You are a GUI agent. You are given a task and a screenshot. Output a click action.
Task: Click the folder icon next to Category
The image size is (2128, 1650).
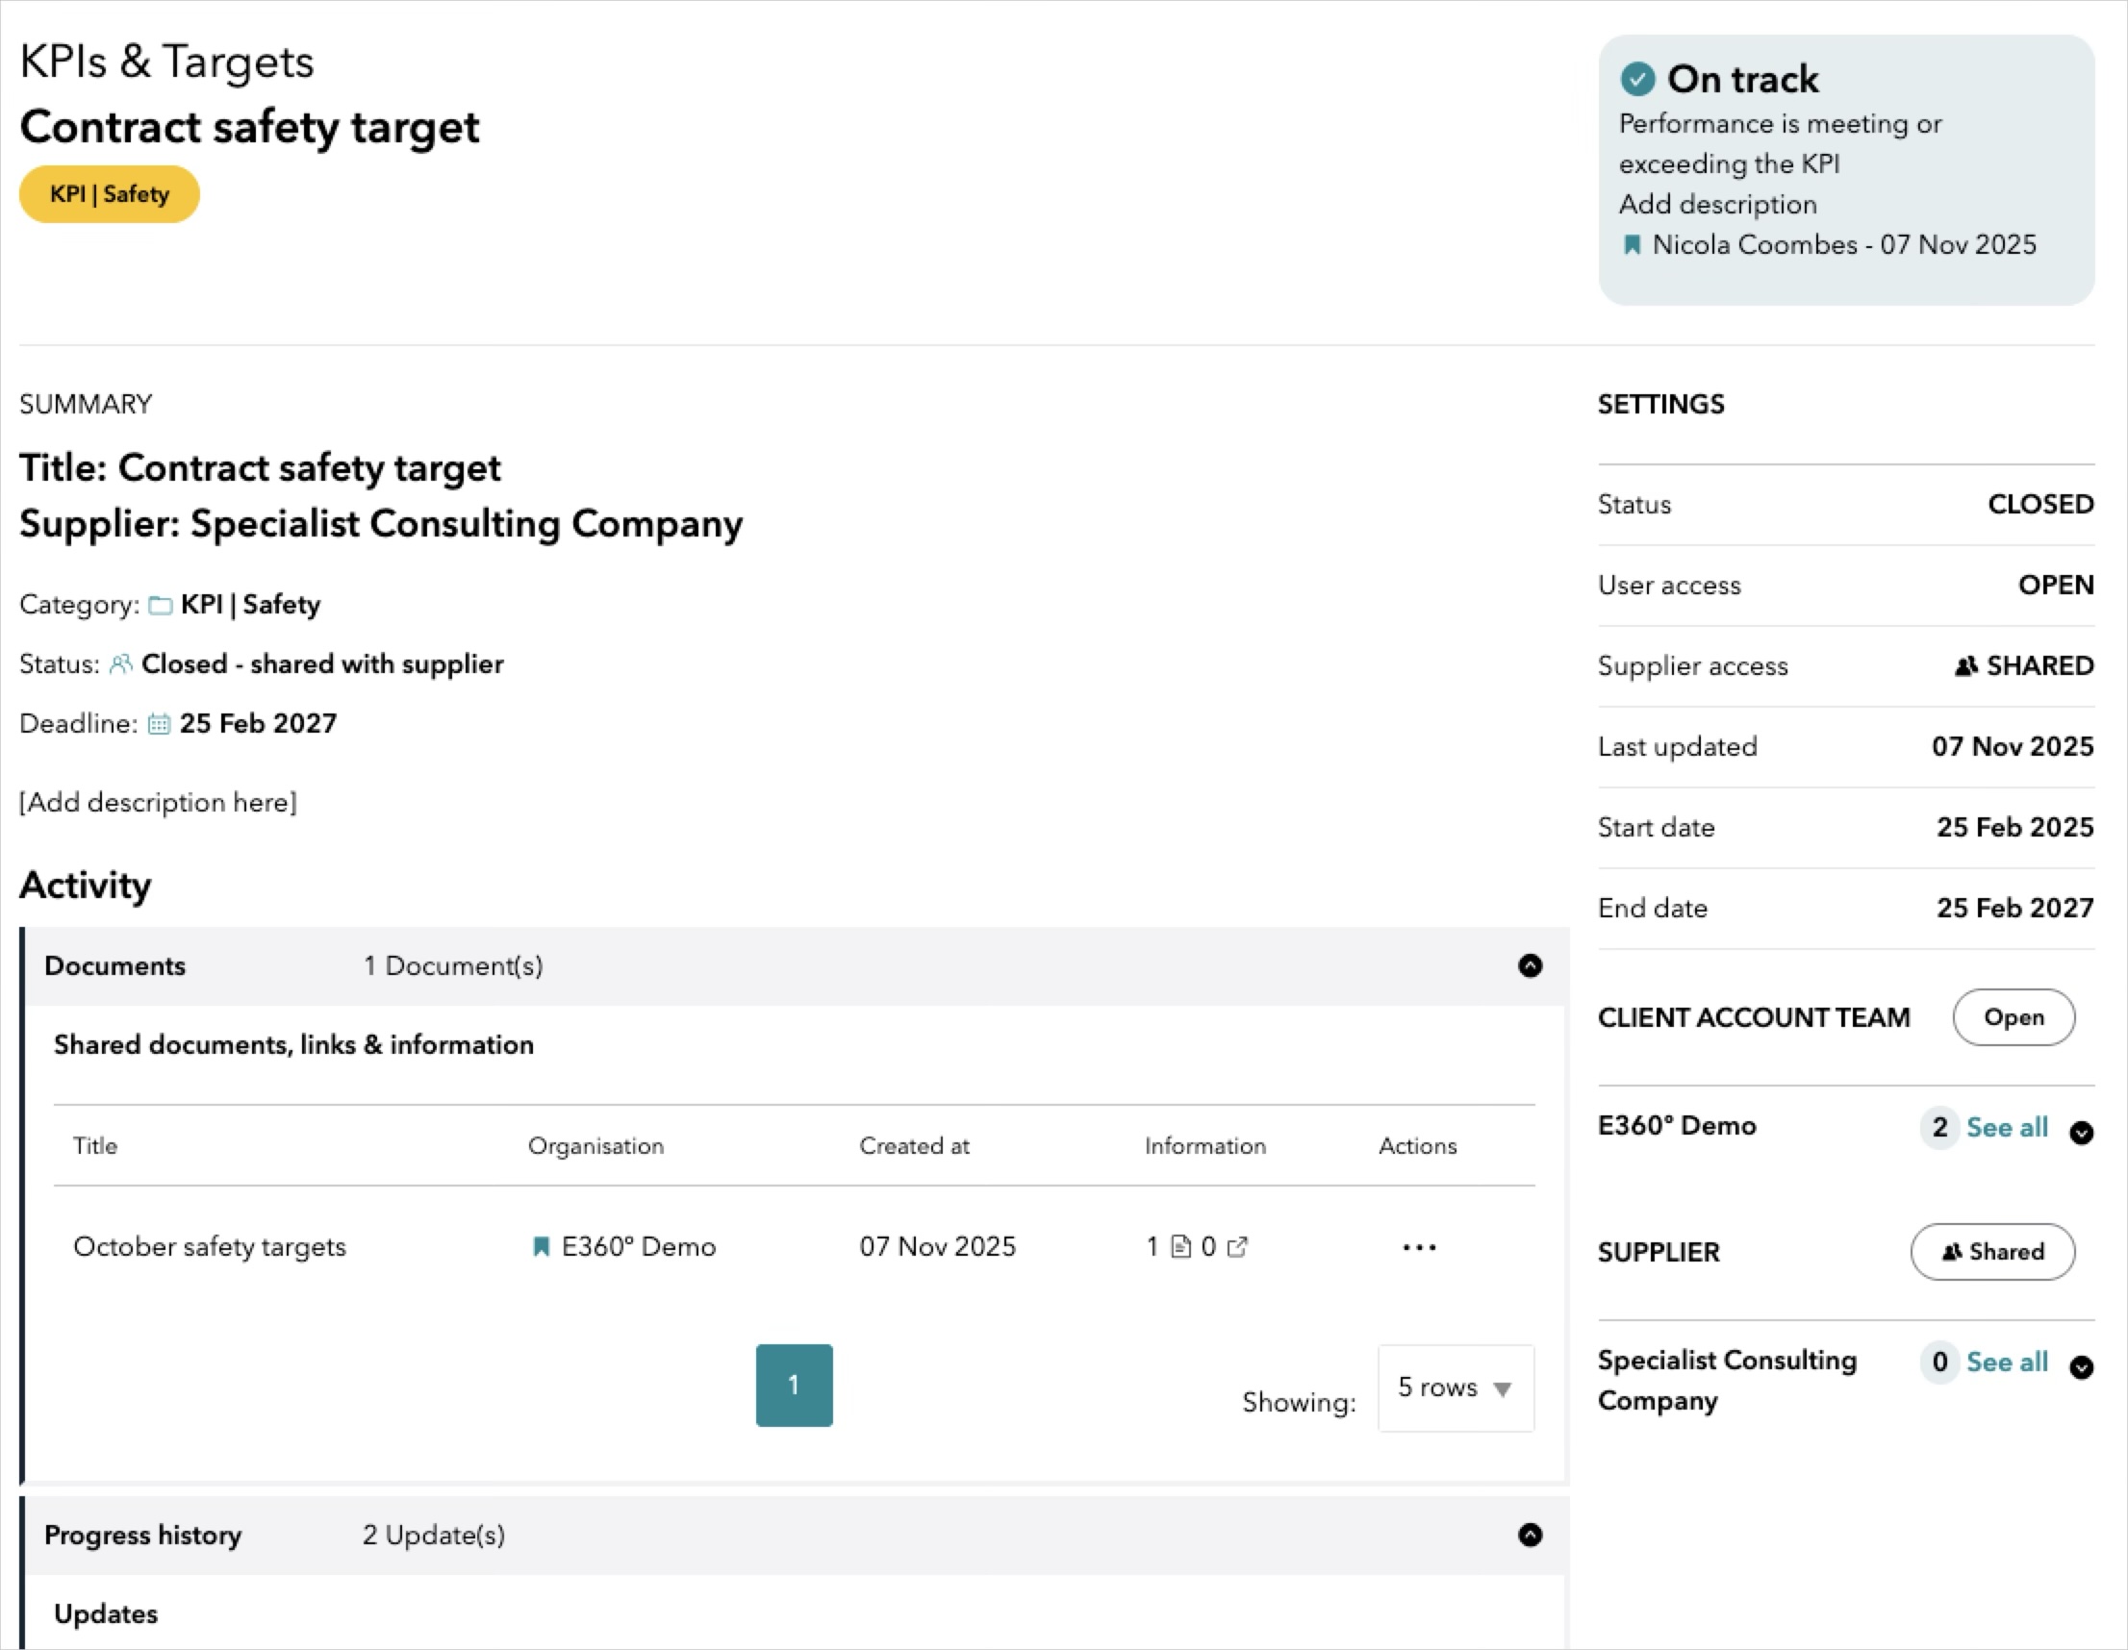160,606
